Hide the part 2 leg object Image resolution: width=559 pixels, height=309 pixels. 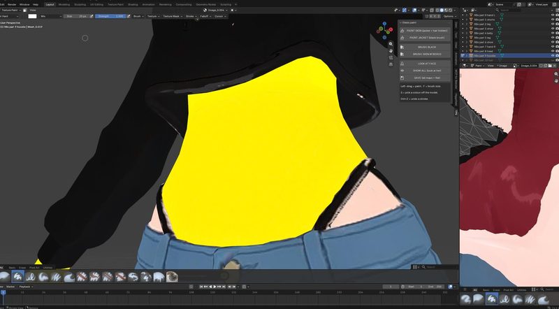pyautogui.click(x=553, y=24)
